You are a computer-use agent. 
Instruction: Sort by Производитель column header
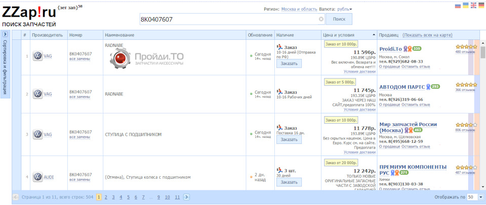(x=48, y=35)
